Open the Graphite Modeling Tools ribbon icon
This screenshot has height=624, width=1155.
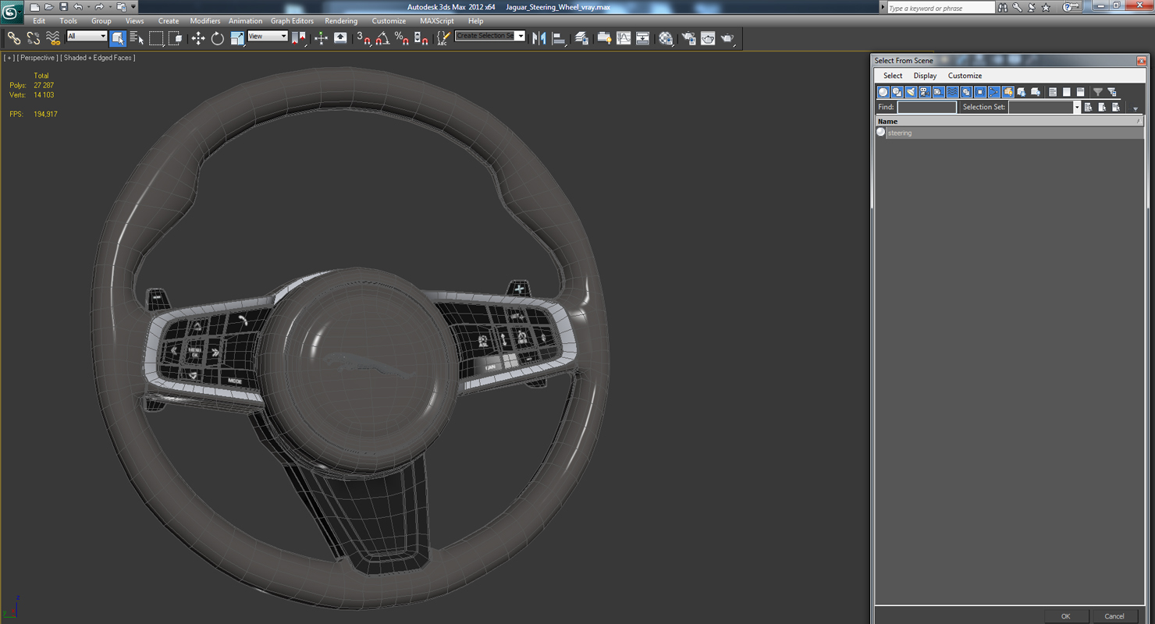tap(604, 38)
